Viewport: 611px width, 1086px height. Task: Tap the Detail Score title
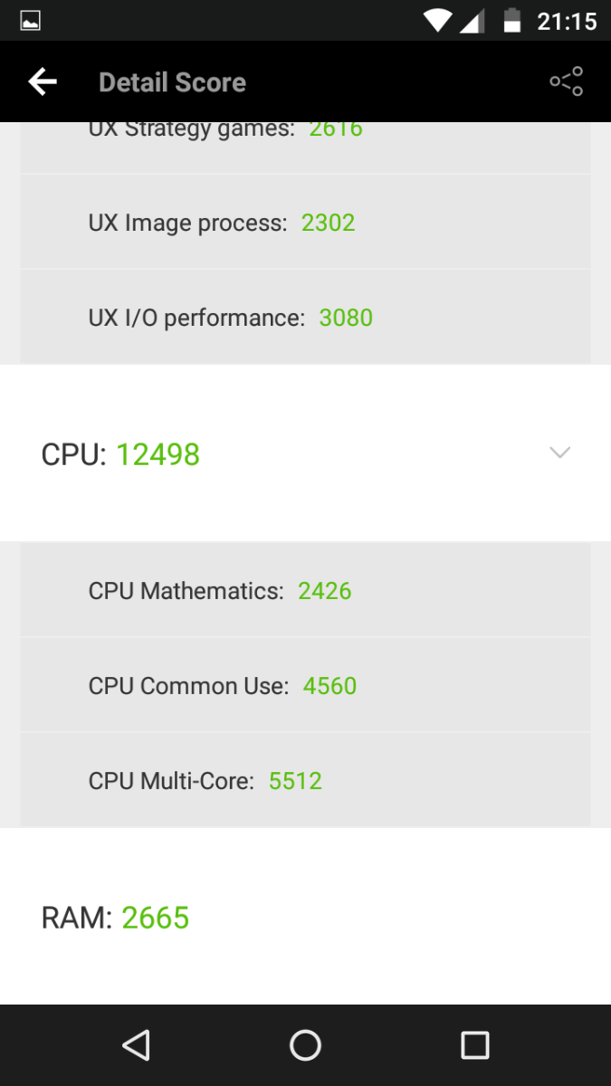point(172,82)
